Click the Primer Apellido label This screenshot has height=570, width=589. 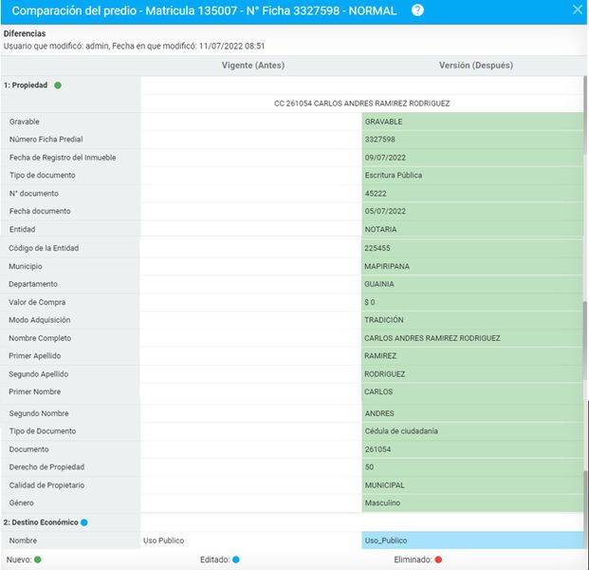34,356
